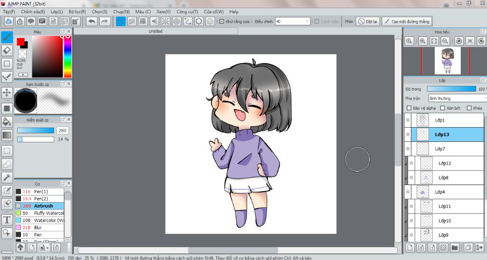Create new layer folder
The image size is (487, 260).
coord(455,247)
